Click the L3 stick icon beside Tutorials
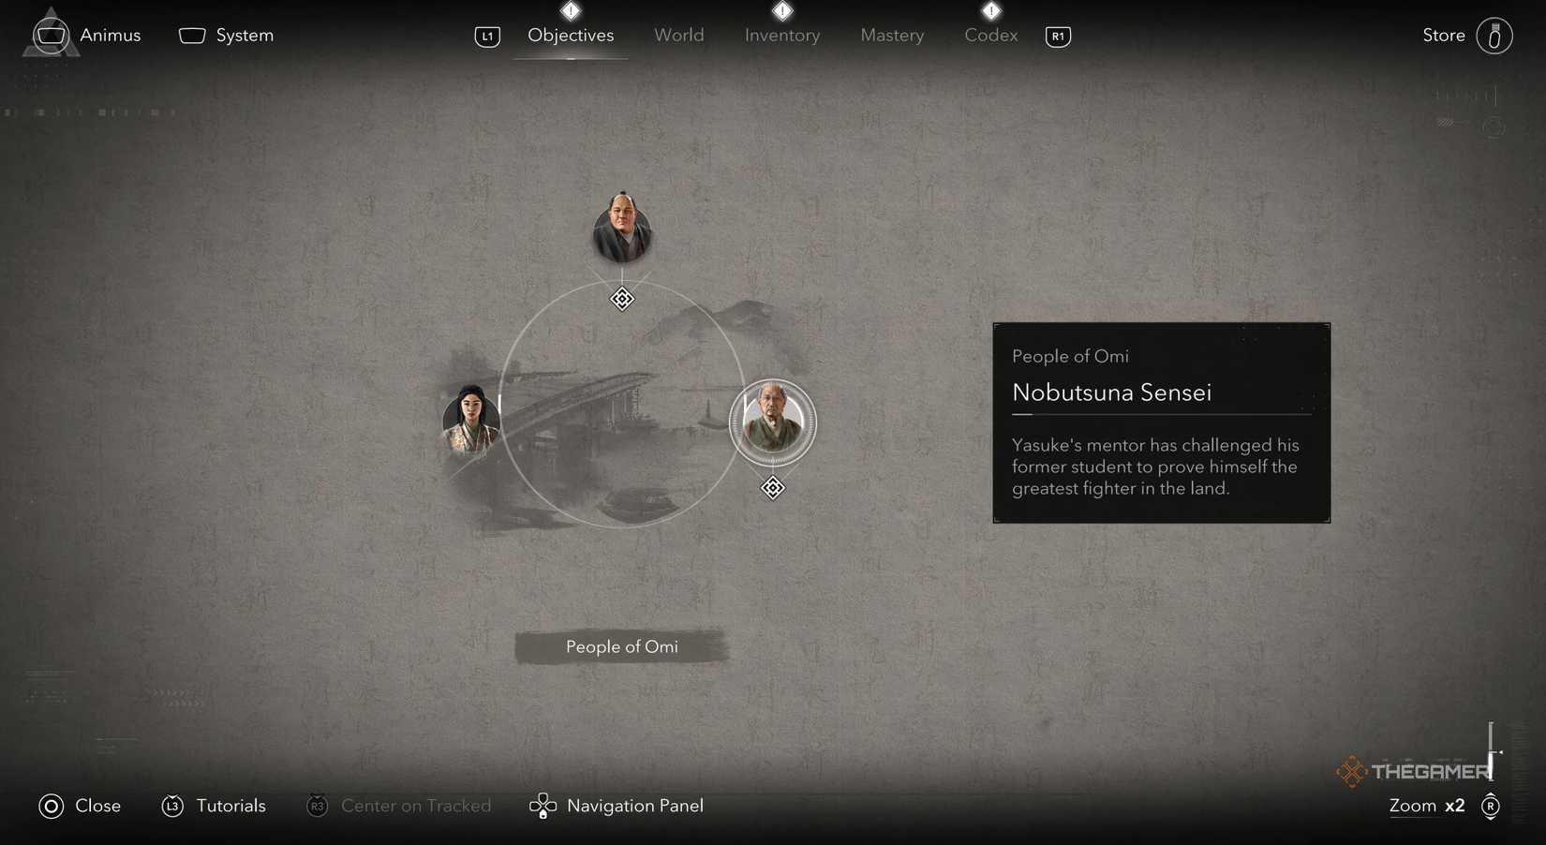Image resolution: width=1546 pixels, height=845 pixels. [173, 806]
